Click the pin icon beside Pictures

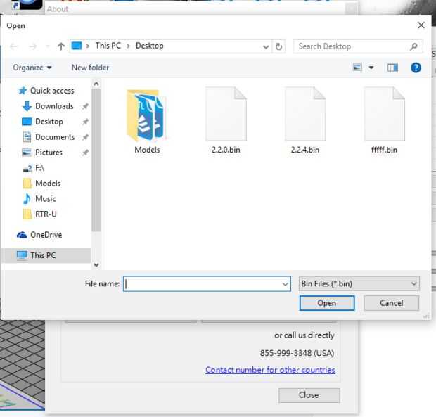[85, 153]
